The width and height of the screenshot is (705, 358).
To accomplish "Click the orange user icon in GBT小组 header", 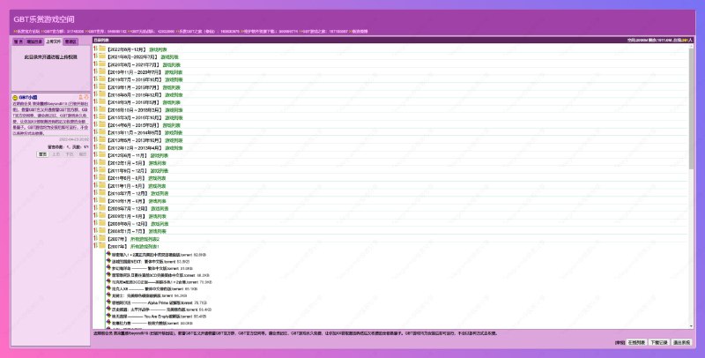I will tap(82, 96).
